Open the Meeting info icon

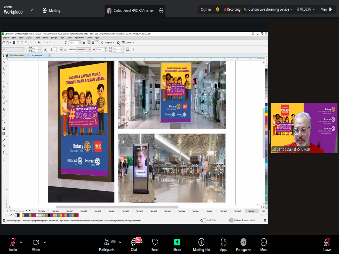[201, 242]
